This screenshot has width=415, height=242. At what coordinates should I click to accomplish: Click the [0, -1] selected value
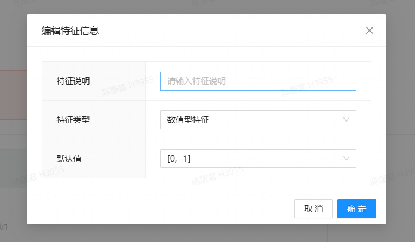click(179, 159)
